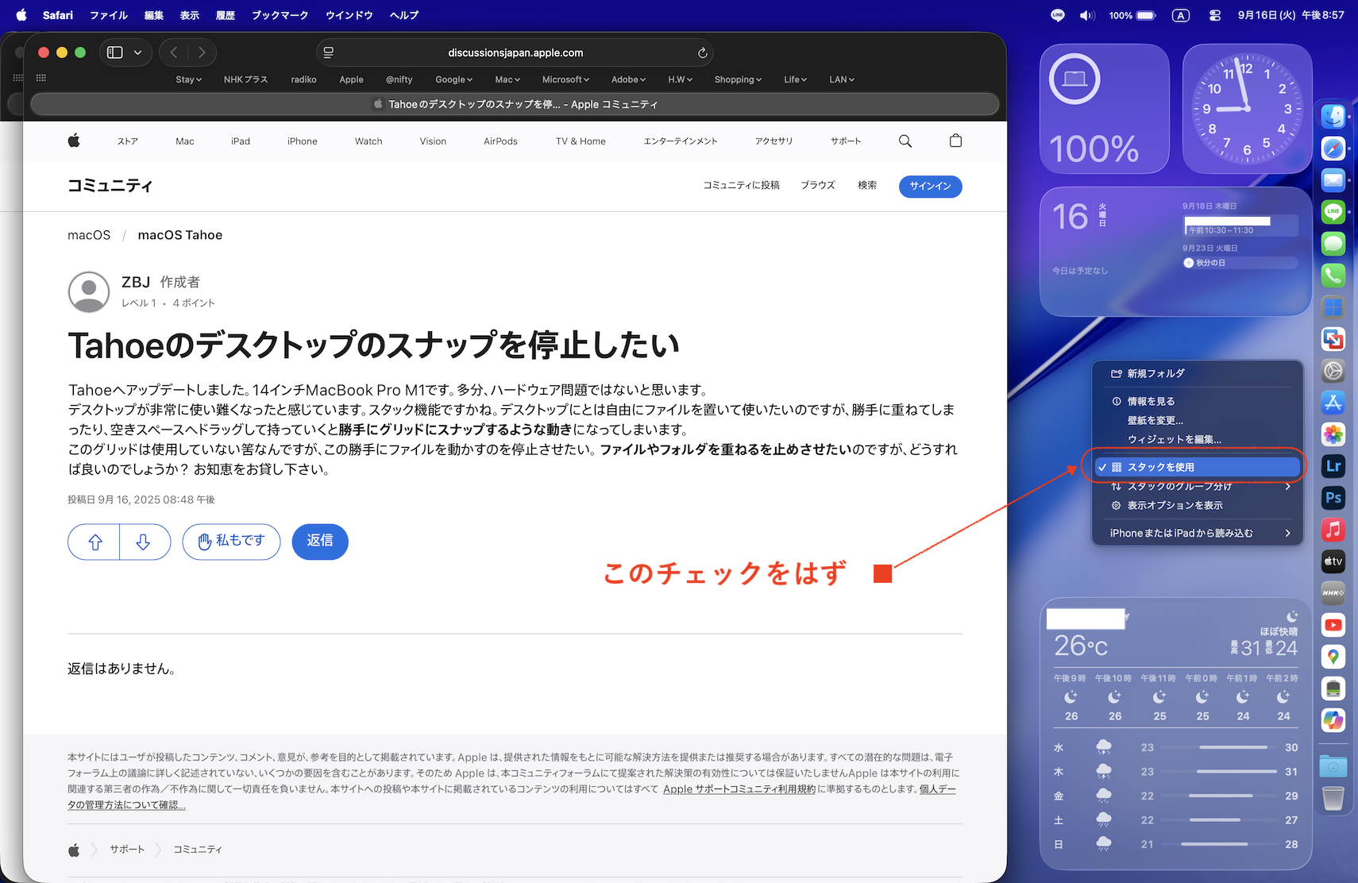The height and width of the screenshot is (883, 1358).
Task: Open the 履歴 menu in the menu bar
Action: pyautogui.click(x=226, y=15)
